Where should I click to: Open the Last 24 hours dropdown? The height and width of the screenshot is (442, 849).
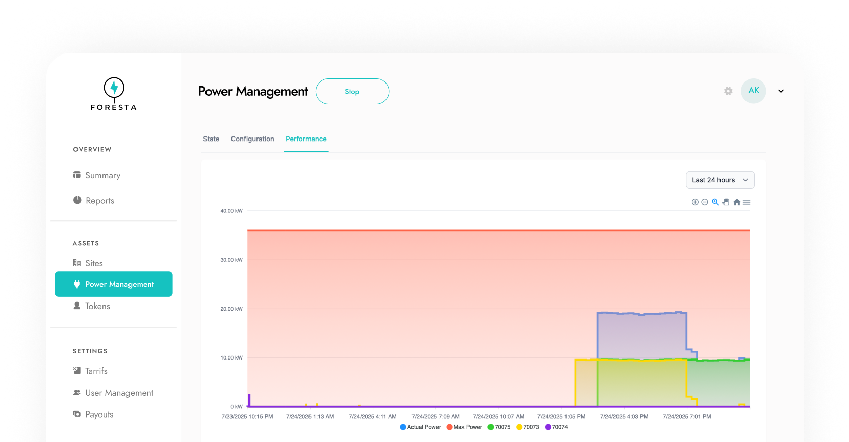(x=720, y=180)
